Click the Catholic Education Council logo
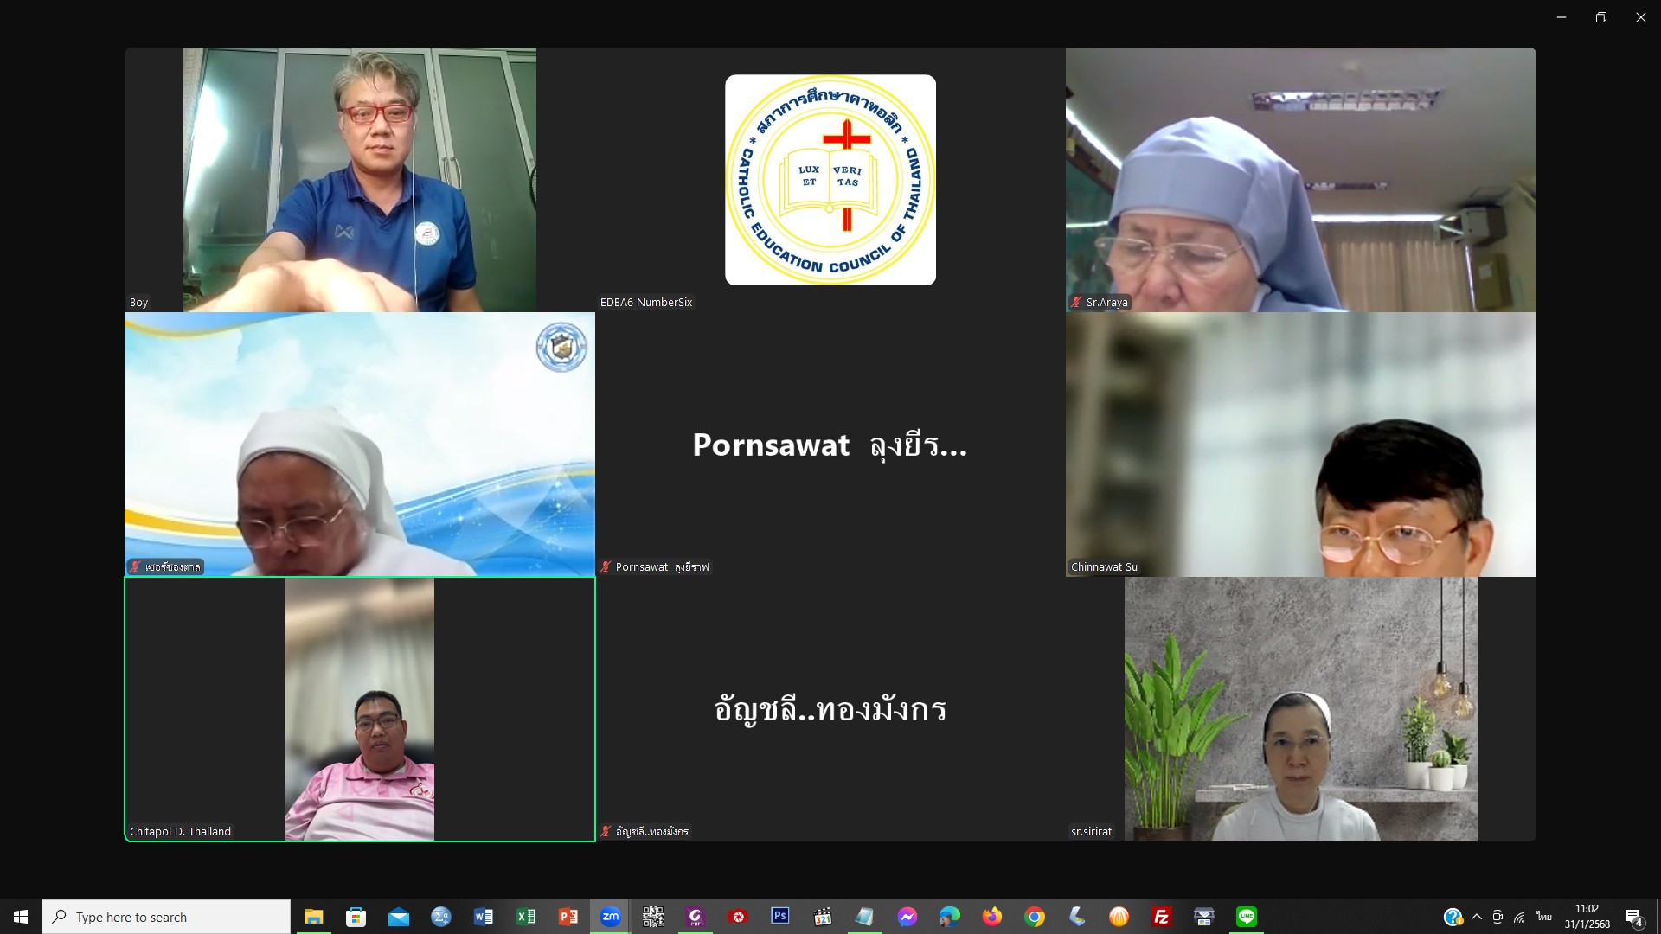 coord(830,180)
